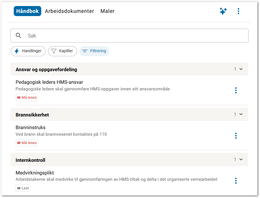Open three-dot menu for Branninstruks
Screen dimensions: 260x198
(x=236, y=135)
